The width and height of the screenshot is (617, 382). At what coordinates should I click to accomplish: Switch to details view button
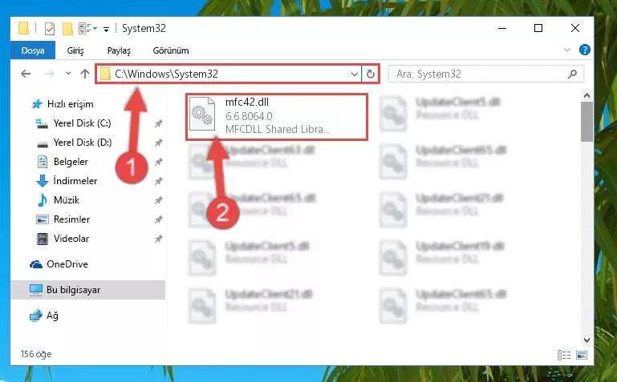(564, 355)
